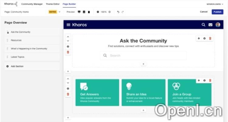228x122 pixels.
Task: Click the 100% zoom level text
Action: [x=104, y=12]
